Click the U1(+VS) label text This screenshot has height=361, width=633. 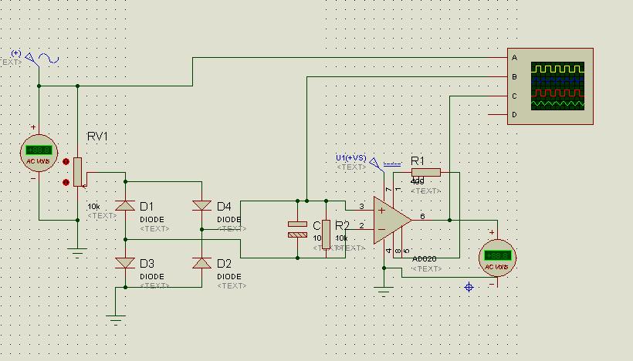[x=350, y=157]
